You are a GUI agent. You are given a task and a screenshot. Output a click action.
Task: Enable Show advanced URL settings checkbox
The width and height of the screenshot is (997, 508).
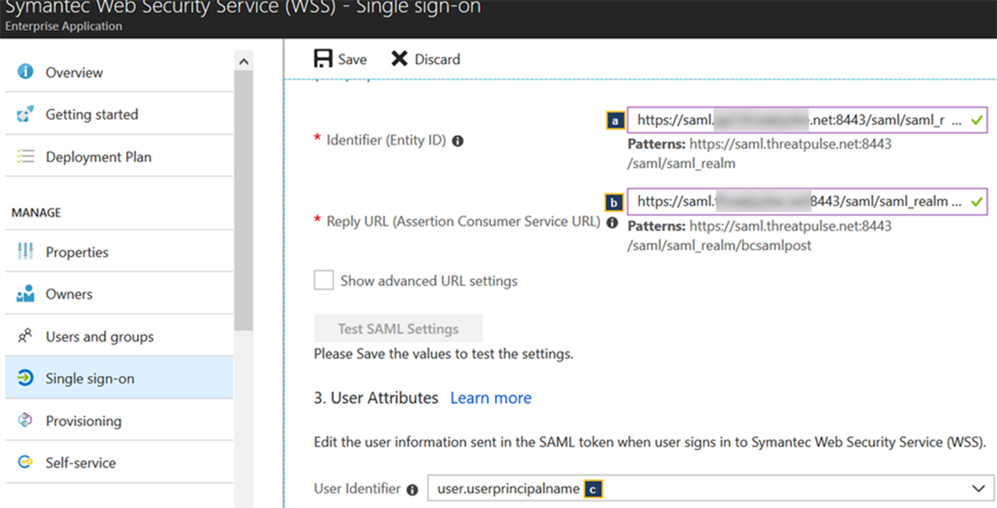324,281
